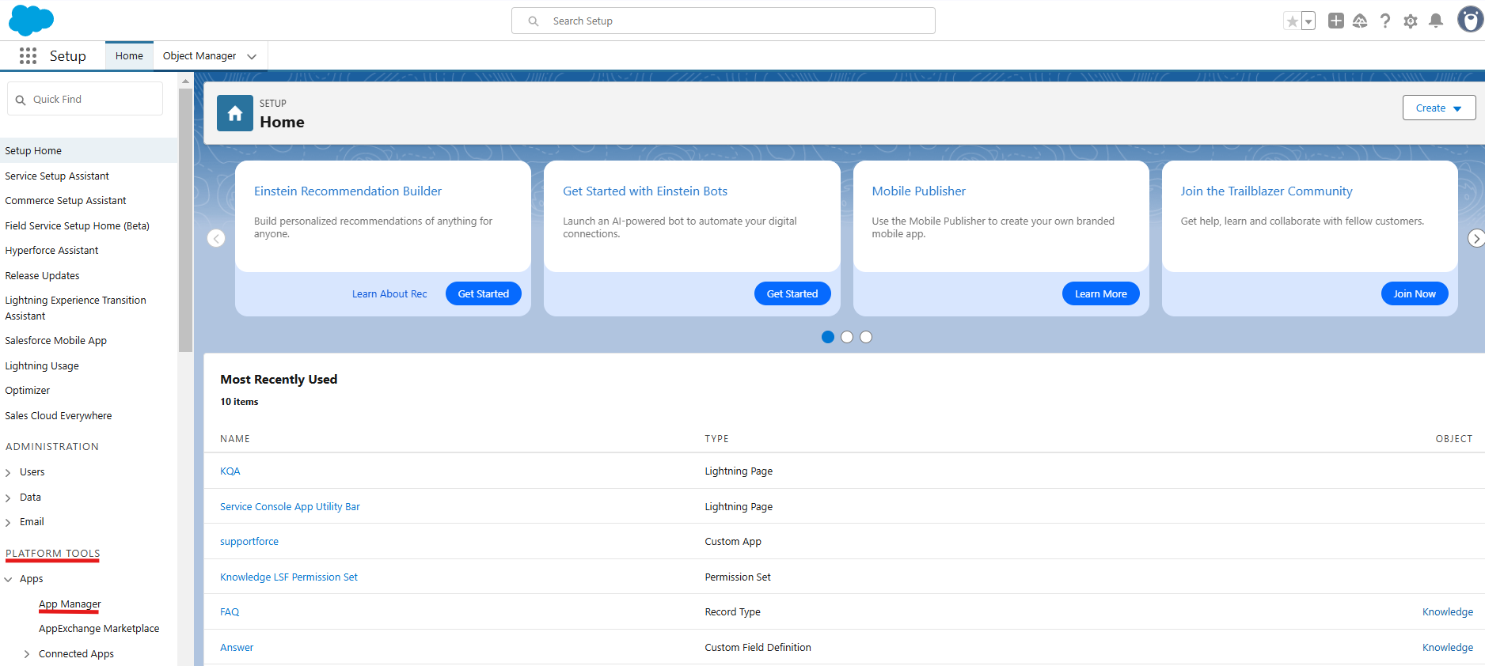Expand the Data section

pos(8,498)
